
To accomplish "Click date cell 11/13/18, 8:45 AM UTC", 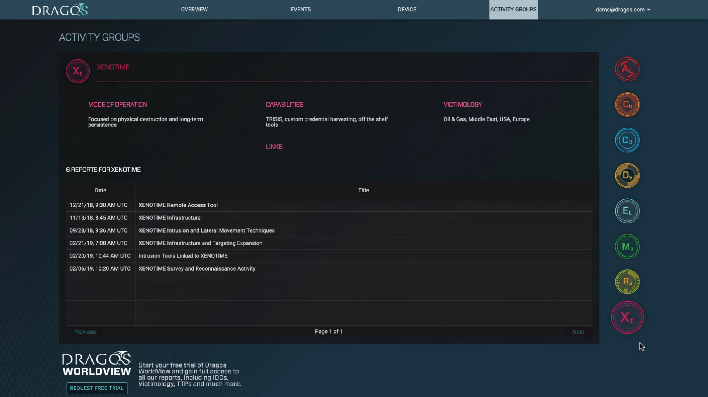I will tap(99, 218).
